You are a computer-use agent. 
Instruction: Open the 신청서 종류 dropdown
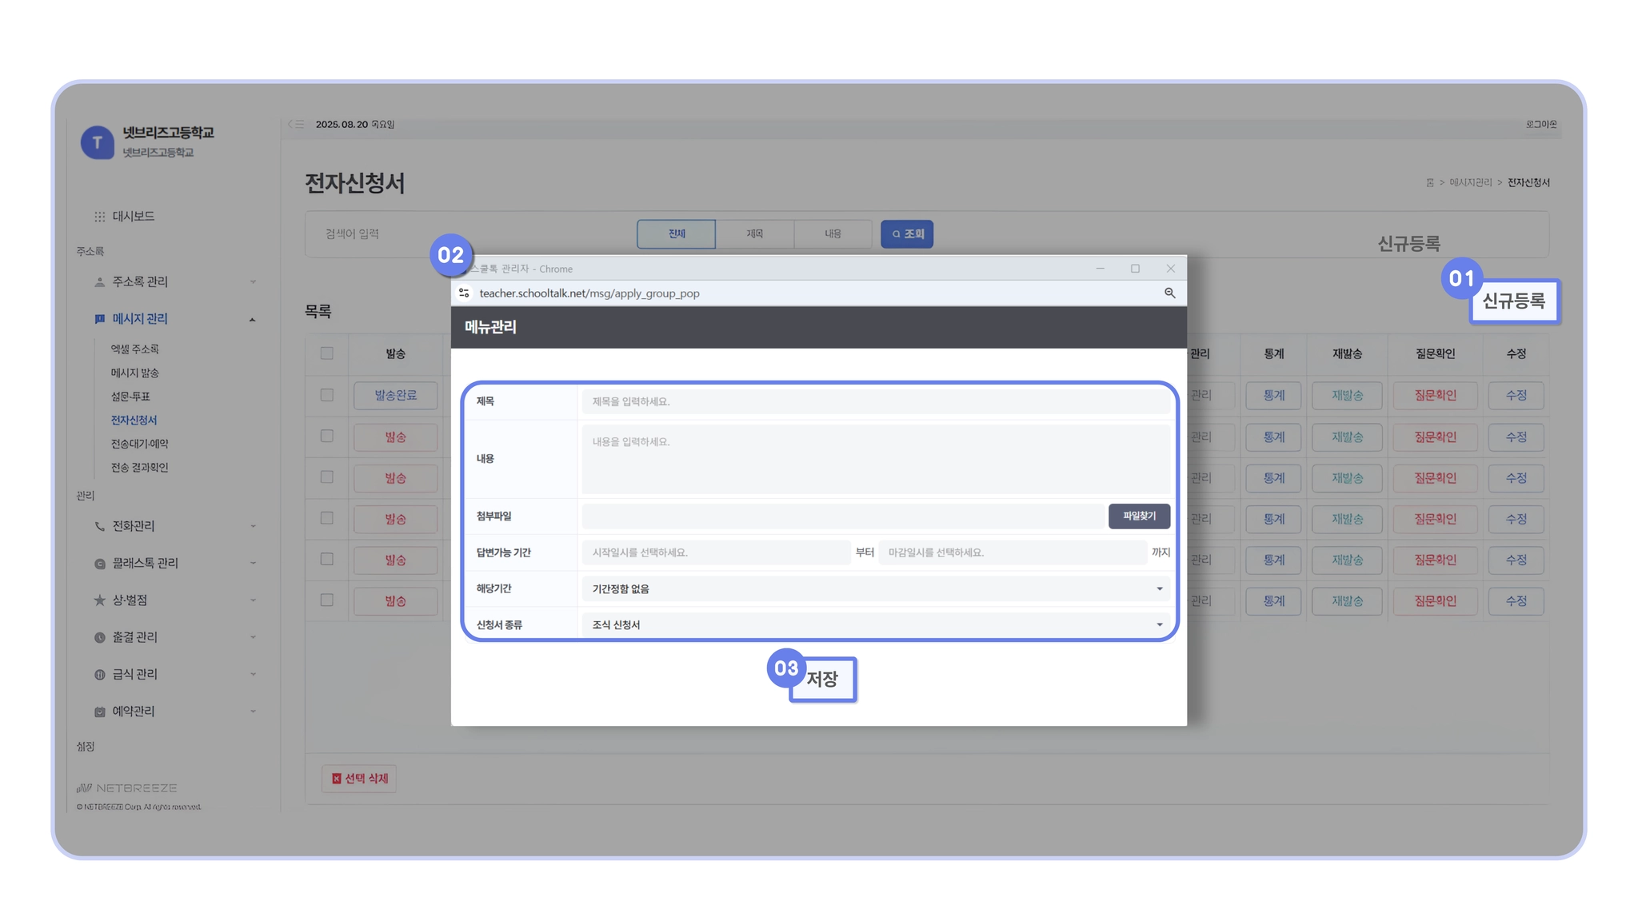coord(876,625)
